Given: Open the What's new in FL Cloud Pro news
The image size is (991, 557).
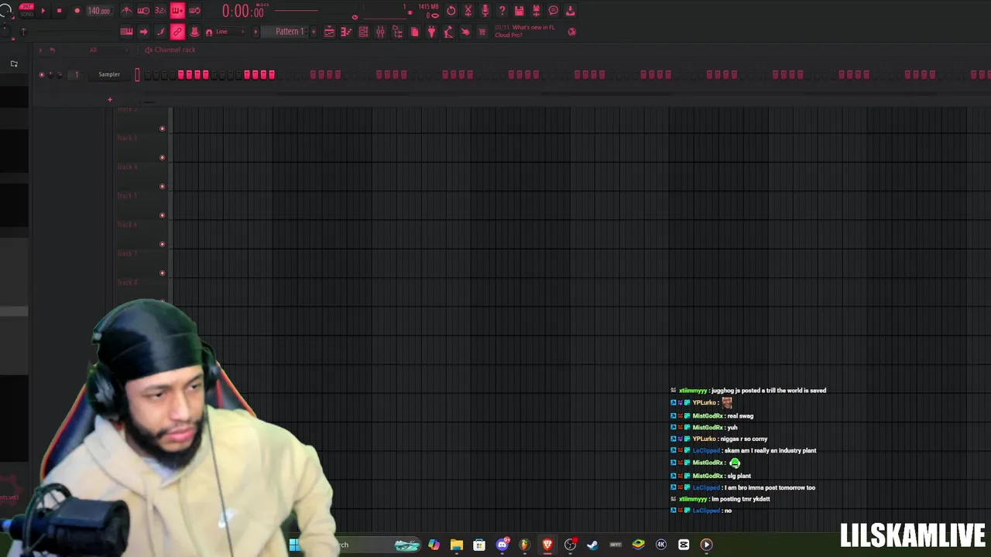Looking at the screenshot, I should click(525, 31).
